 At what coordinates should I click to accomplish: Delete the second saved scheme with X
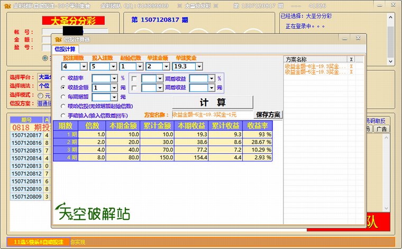tap(351, 72)
